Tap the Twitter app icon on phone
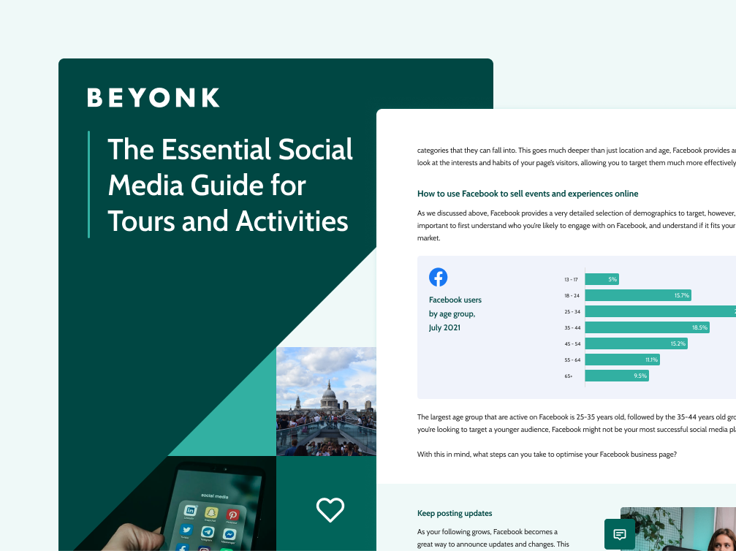The image size is (736, 551). click(187, 531)
